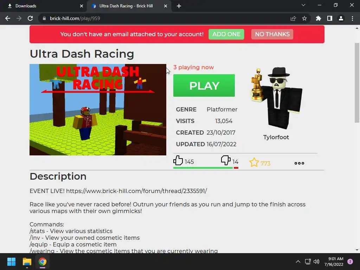Click the green PLAY button
Image resolution: width=360 pixels, height=270 pixels.
coord(204,85)
